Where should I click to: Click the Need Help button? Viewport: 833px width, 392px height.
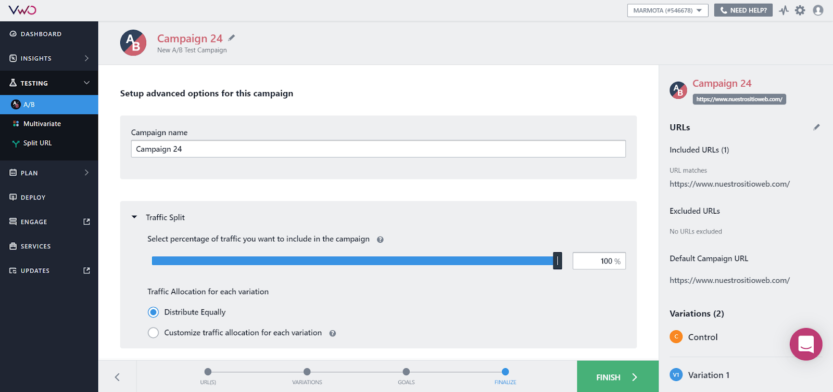click(x=743, y=10)
